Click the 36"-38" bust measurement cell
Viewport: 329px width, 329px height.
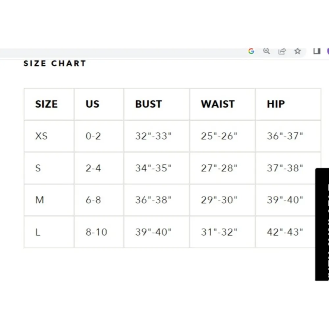(153, 200)
